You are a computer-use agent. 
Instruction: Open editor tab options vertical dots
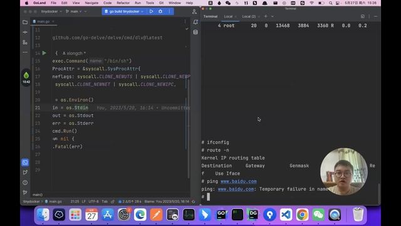click(x=185, y=22)
